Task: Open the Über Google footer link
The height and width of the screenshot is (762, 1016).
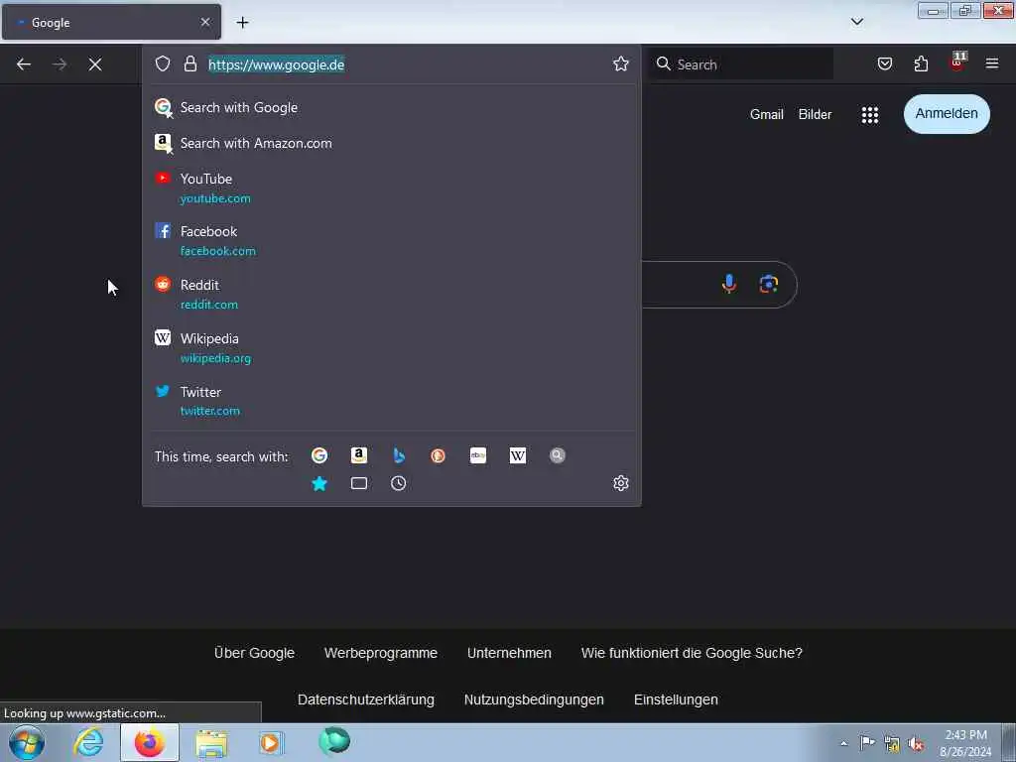Action: coord(254,653)
